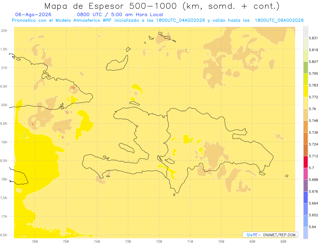The width and height of the screenshot is (318, 245).
Task: Click the legend value '5.64'
Action: click(312, 227)
